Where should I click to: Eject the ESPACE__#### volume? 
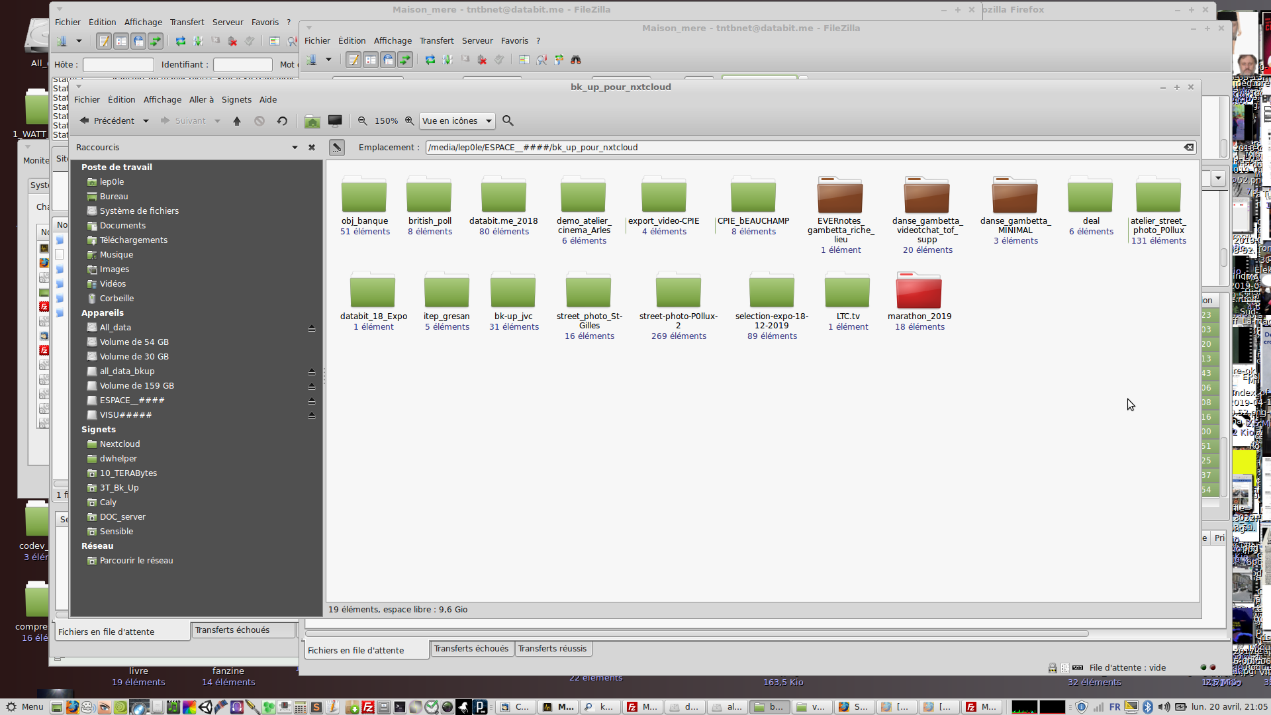click(x=312, y=401)
